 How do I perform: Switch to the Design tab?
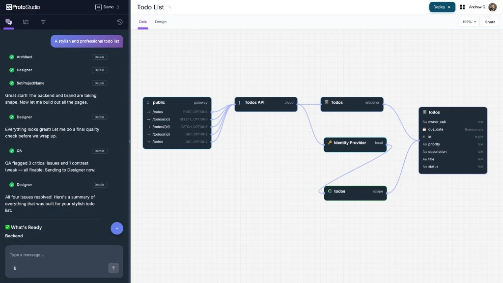click(161, 22)
